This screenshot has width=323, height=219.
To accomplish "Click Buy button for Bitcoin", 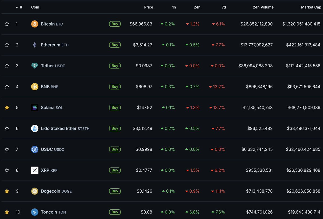I will point(115,24).
